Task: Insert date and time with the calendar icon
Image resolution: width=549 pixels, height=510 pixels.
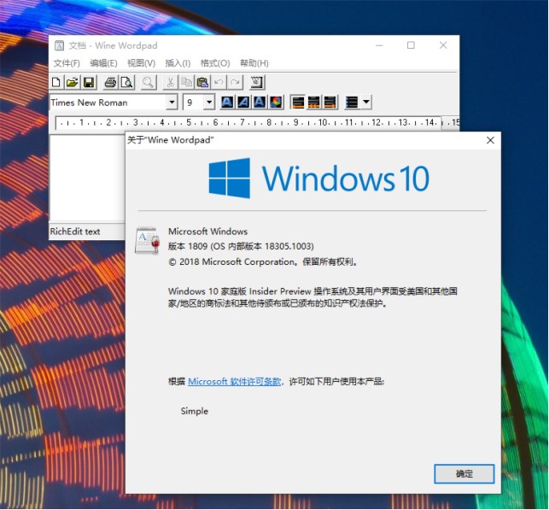Action: click(x=257, y=82)
